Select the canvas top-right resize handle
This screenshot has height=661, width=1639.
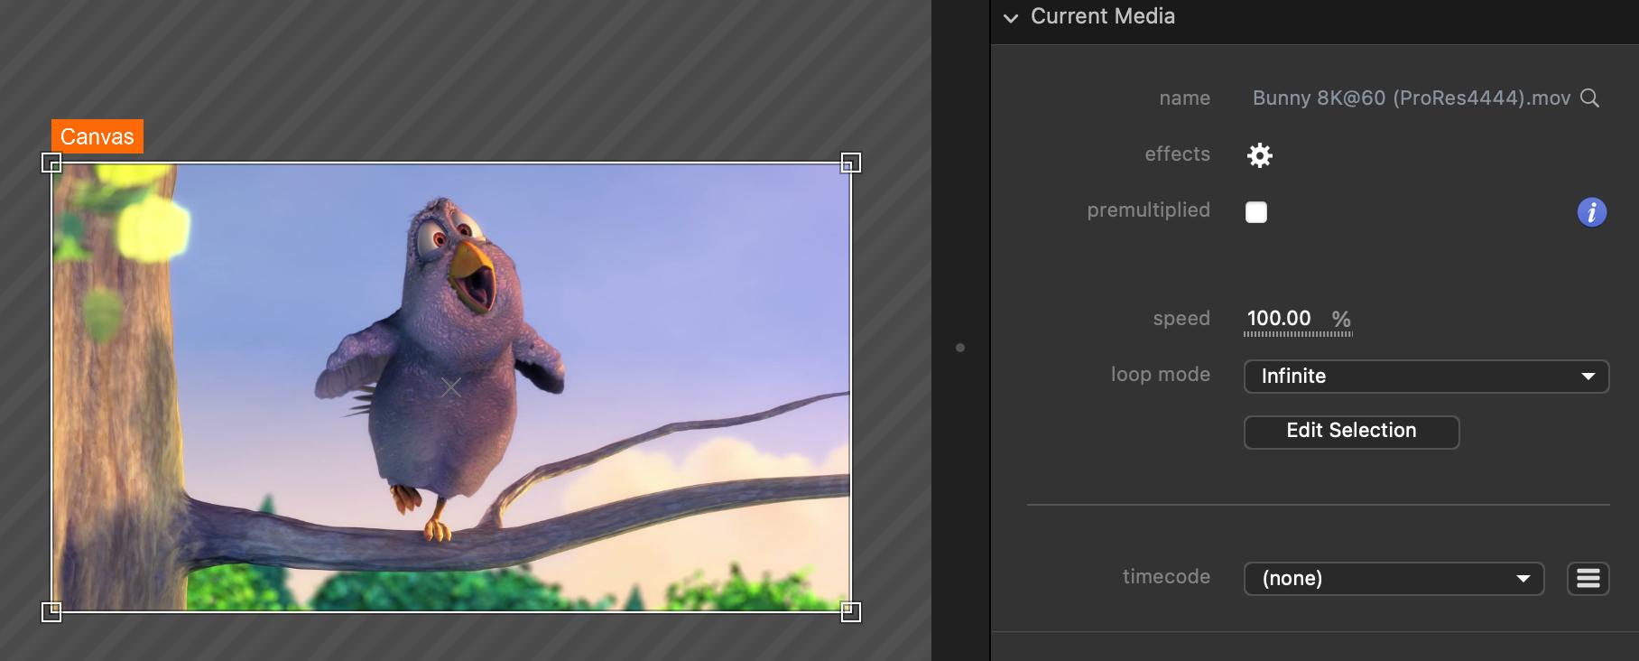(850, 163)
